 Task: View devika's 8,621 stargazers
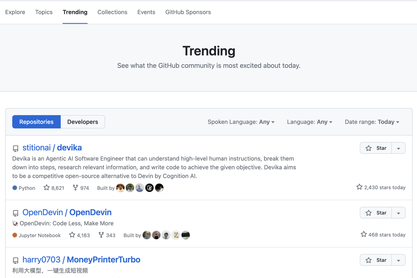54,188
